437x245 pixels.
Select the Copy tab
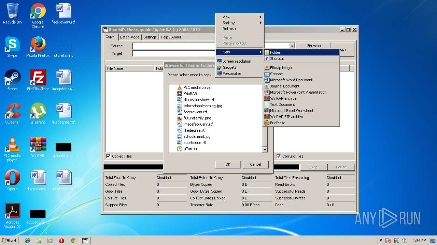coord(110,37)
